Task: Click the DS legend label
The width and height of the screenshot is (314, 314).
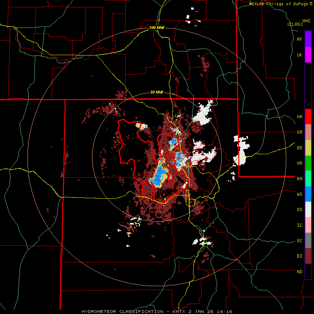Action: pos(300,210)
